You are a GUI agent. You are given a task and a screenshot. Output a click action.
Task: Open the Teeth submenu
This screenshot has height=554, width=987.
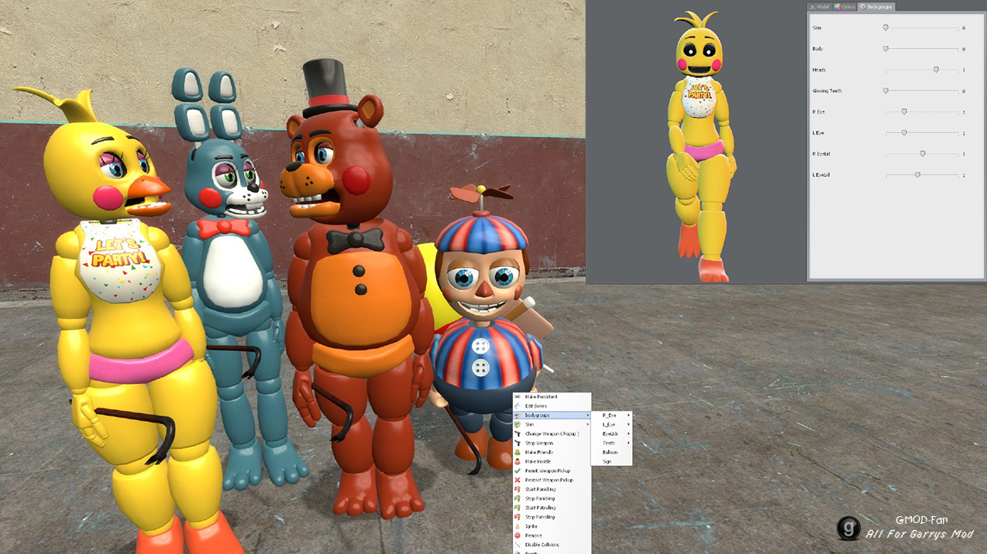click(x=612, y=443)
